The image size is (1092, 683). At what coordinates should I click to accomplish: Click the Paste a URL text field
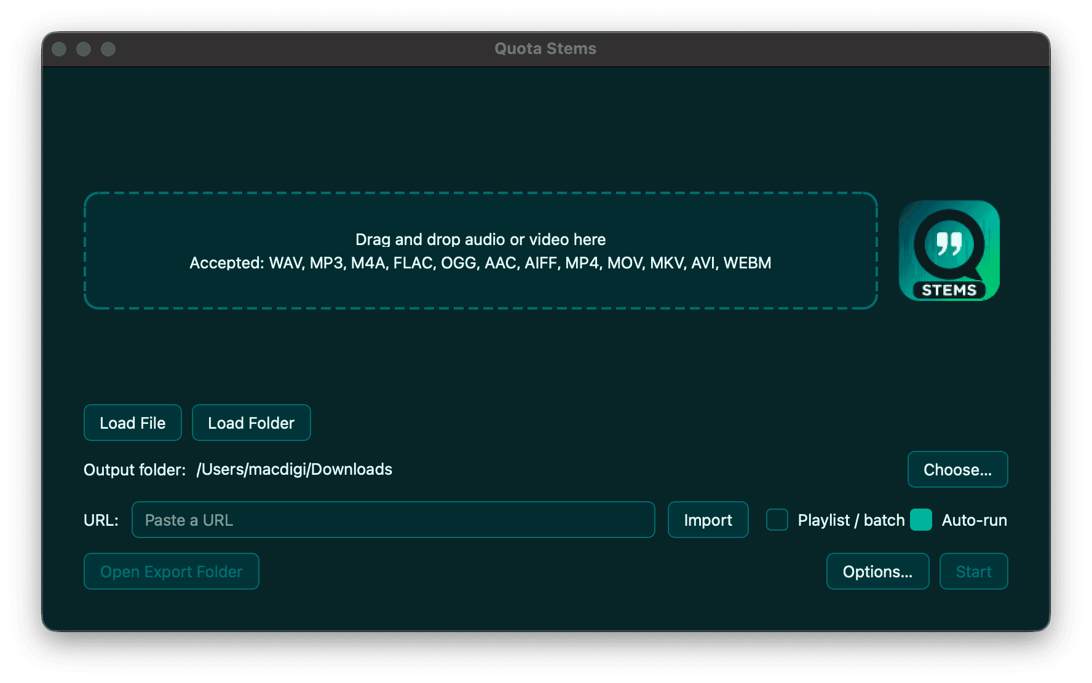click(394, 520)
